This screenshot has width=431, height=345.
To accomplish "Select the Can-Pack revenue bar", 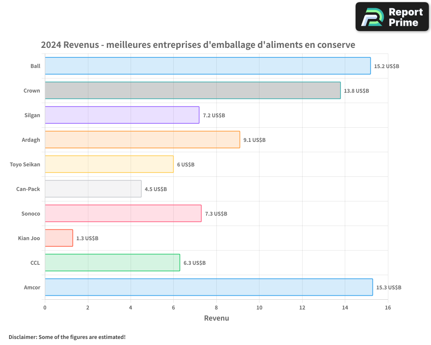I will point(93,189).
